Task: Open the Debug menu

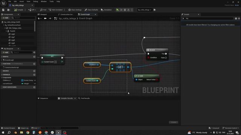Action: point(35,1)
